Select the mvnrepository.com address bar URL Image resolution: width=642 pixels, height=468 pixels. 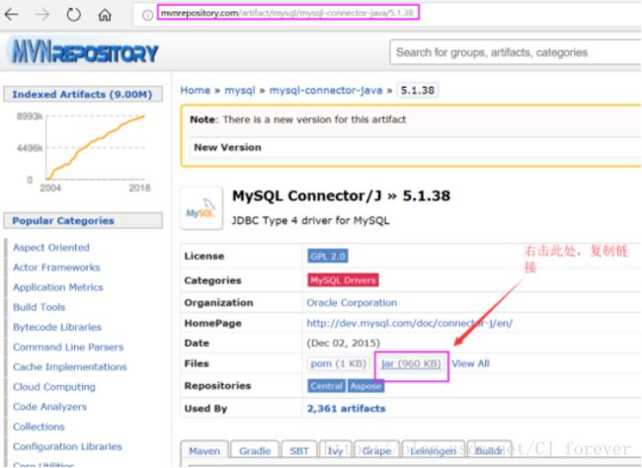tap(287, 13)
